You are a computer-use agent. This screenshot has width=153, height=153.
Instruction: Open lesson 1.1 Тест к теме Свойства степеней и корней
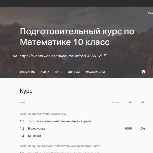(59, 121)
